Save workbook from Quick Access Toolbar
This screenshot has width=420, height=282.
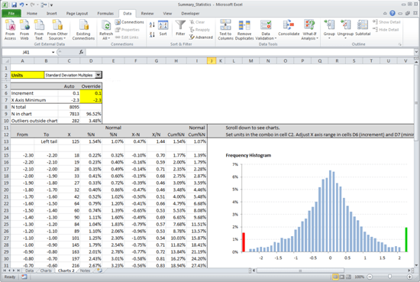[14, 5]
